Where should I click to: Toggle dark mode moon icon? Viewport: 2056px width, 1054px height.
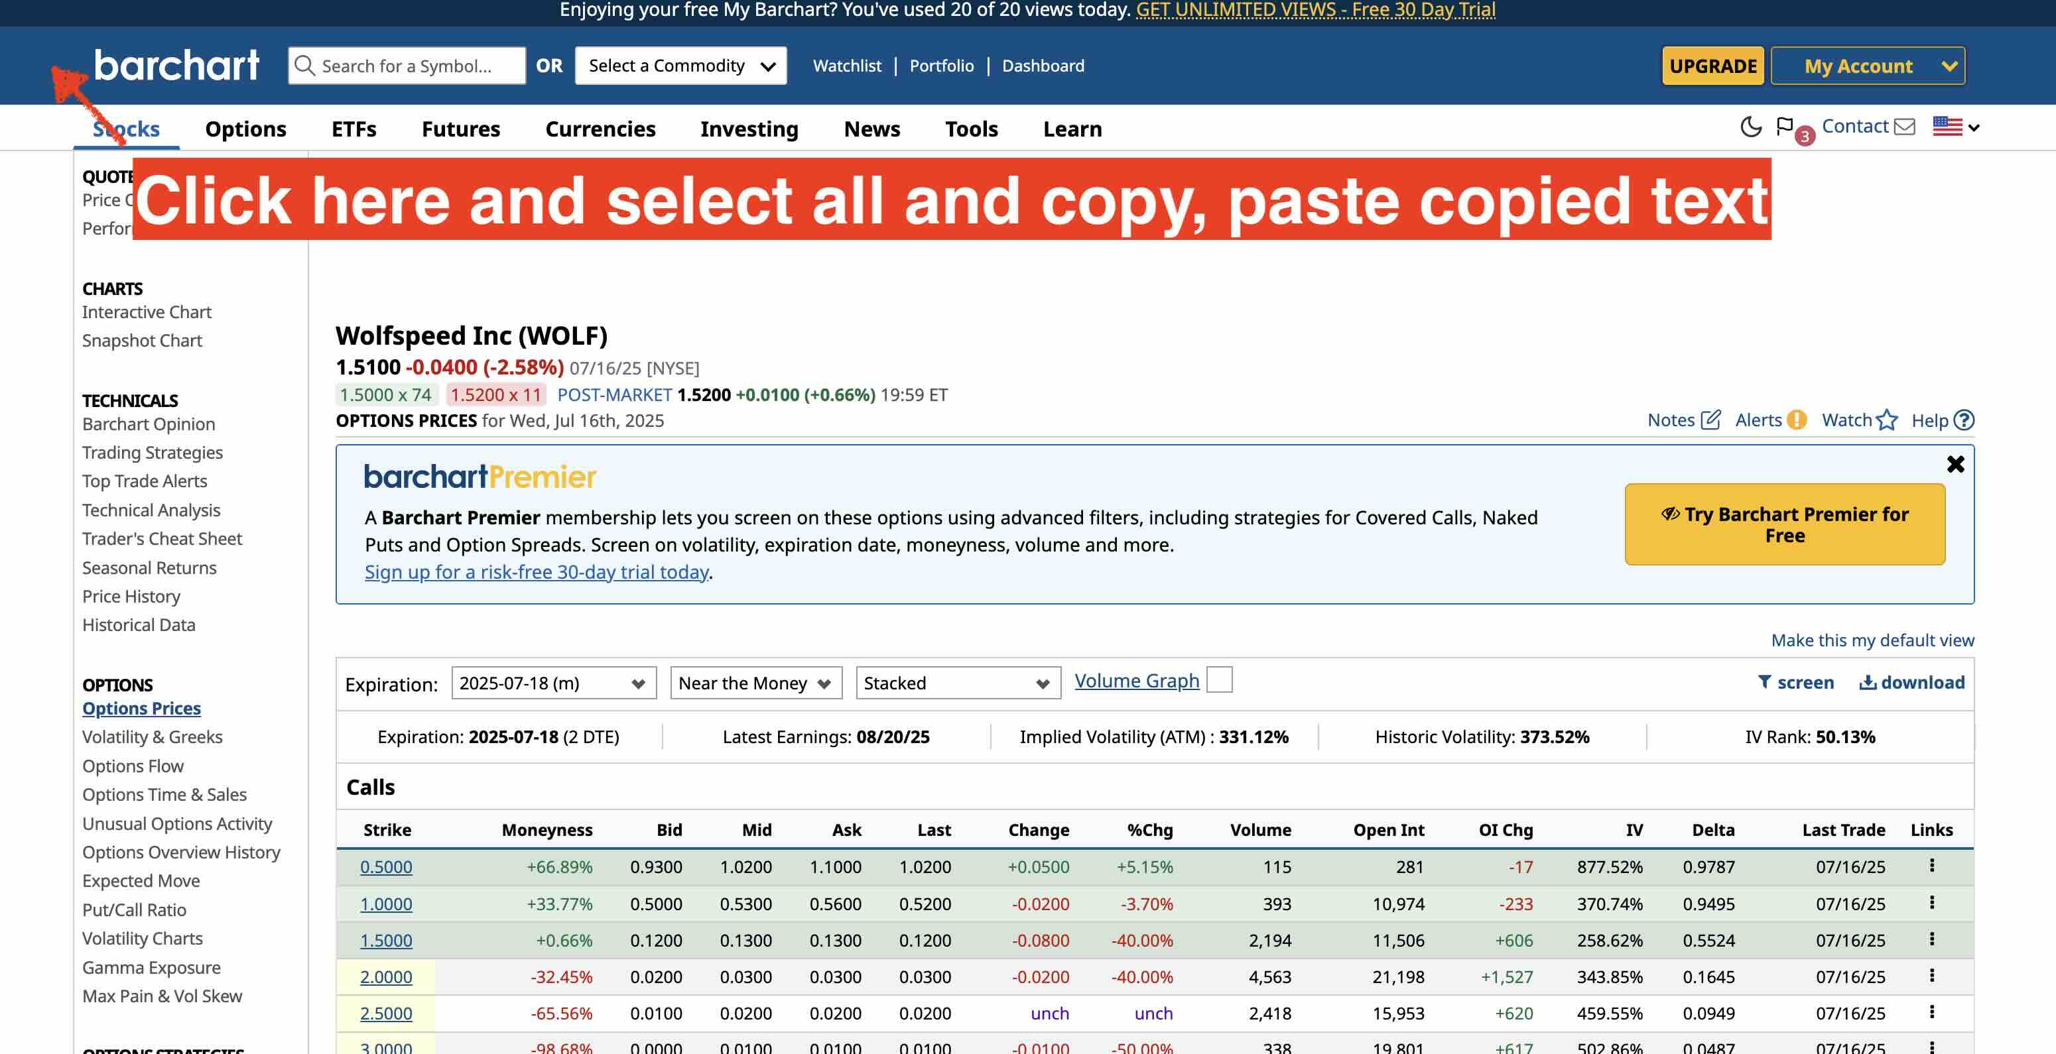click(x=1750, y=127)
